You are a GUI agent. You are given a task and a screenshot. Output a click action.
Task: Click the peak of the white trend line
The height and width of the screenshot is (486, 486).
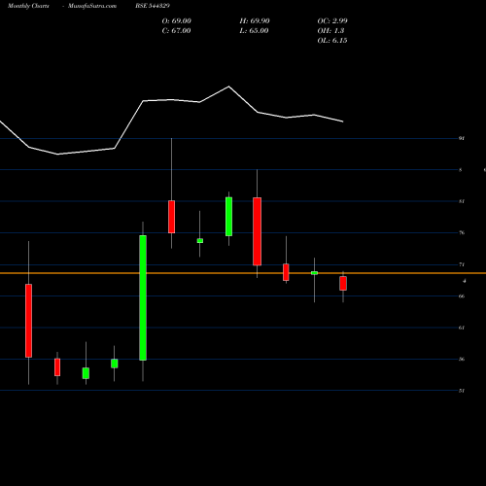coord(229,87)
